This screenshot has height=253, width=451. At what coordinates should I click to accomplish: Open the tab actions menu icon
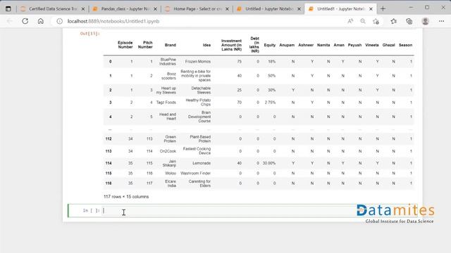(x=8, y=9)
